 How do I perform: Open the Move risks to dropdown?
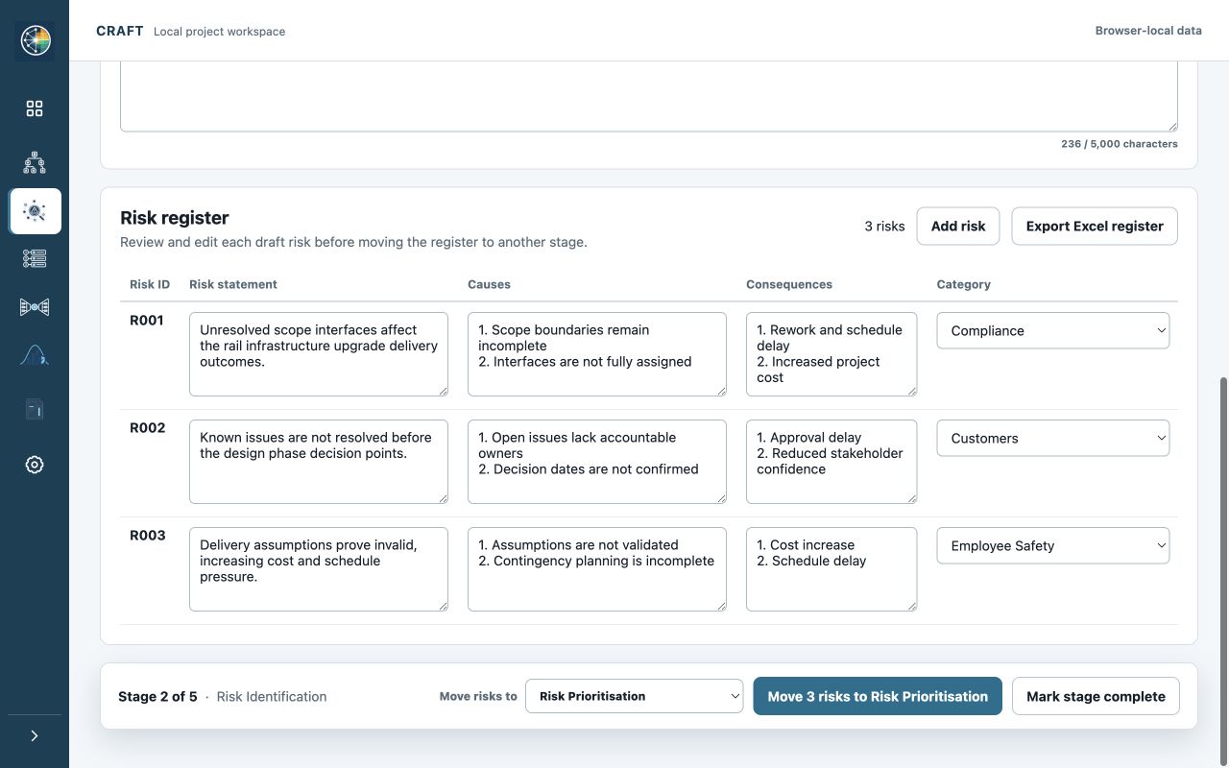(635, 696)
